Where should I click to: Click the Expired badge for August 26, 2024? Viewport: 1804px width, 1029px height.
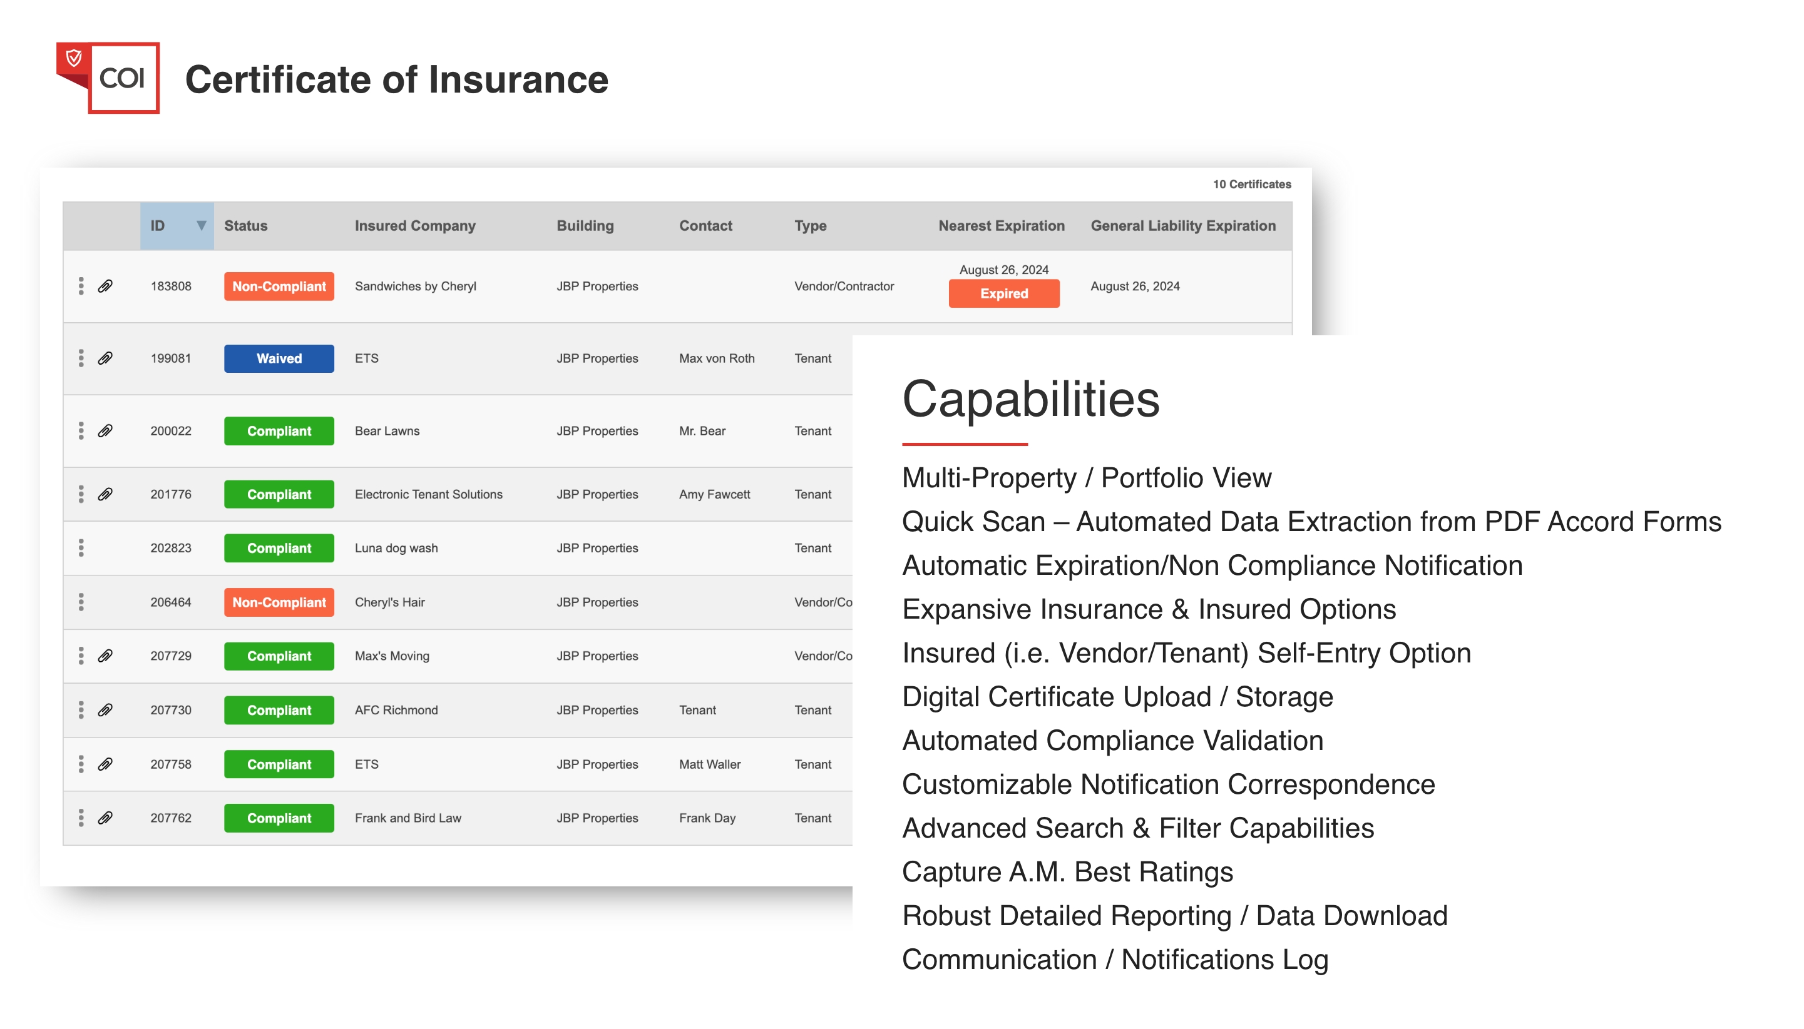(1003, 293)
